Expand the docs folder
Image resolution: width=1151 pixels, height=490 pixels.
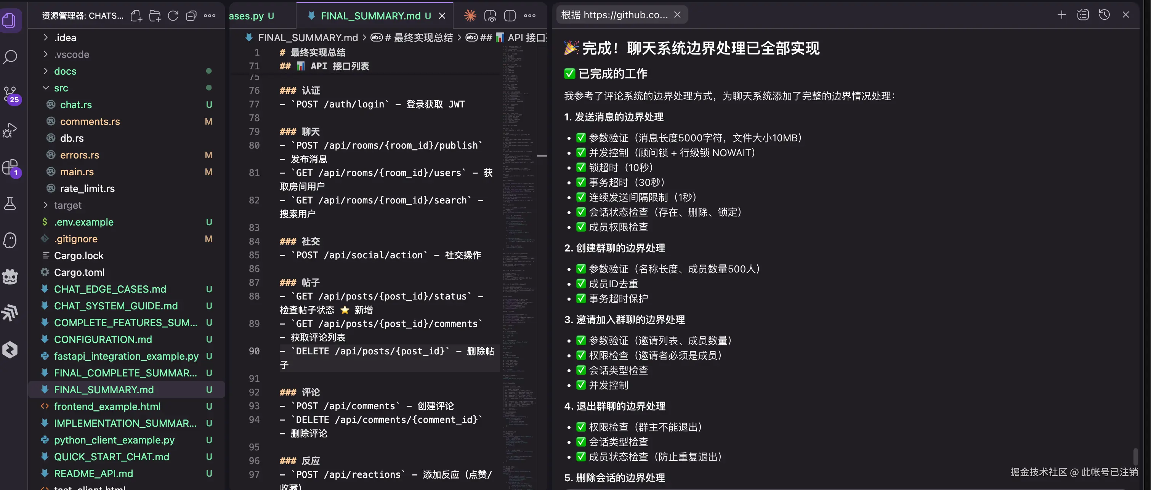click(66, 71)
